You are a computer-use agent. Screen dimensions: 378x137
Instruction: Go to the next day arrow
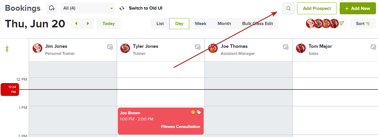click(88, 24)
